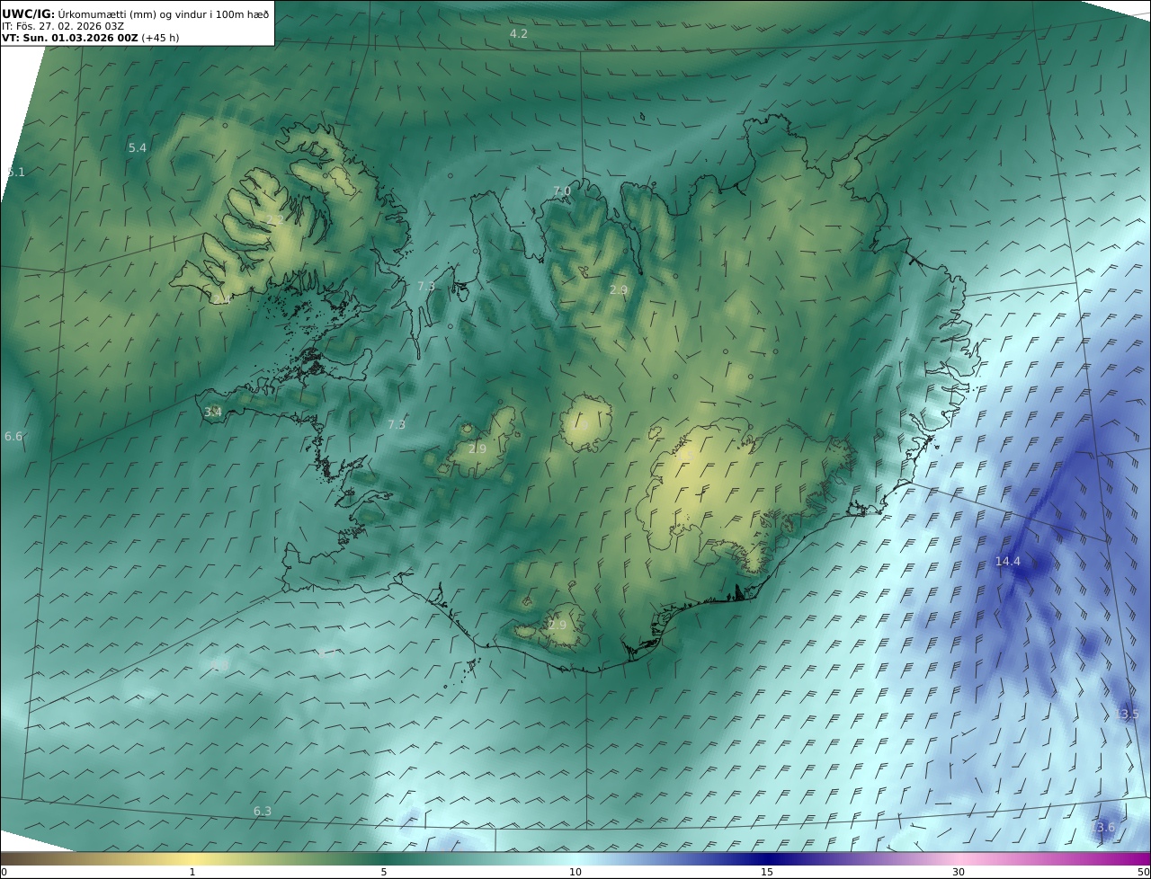Pick the pink colorbar segment above 30
This screenshot has height=879, width=1151.
[x=959, y=858]
